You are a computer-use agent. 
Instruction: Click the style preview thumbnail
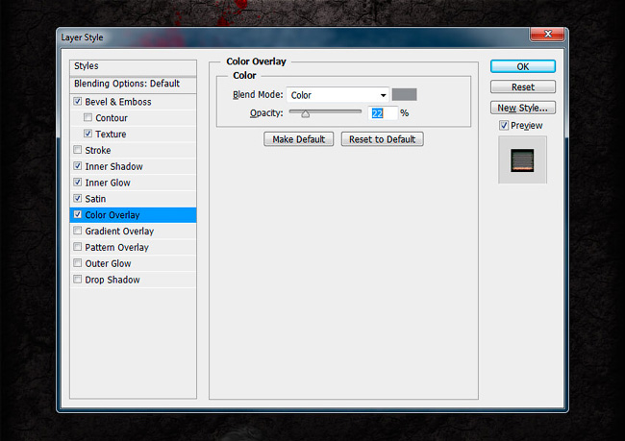tap(522, 160)
